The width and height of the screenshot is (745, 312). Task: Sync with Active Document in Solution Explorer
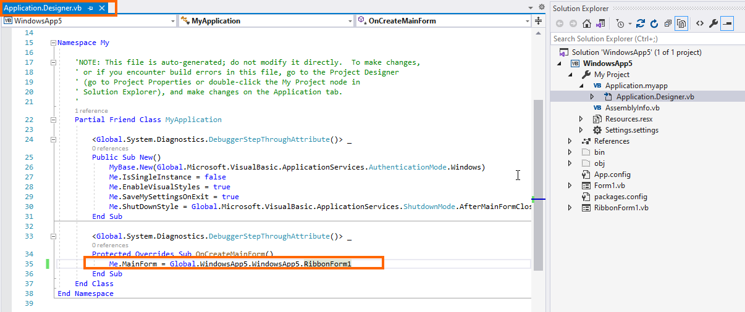641,23
